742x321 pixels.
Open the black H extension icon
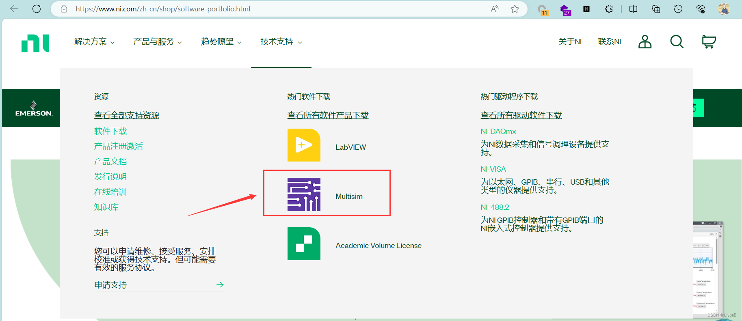[x=586, y=9]
